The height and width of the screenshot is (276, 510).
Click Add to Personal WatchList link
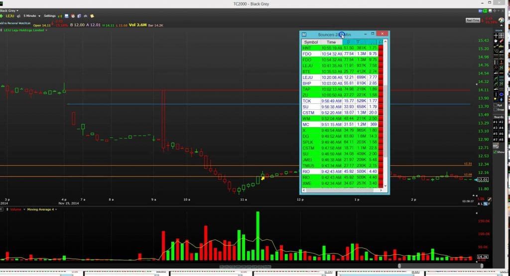click(15, 23)
